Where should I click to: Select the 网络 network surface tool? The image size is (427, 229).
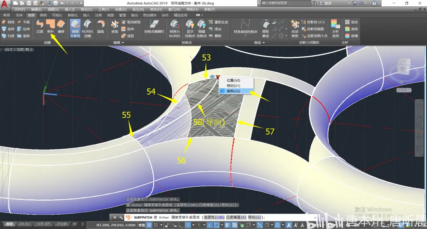click(x=8, y=22)
